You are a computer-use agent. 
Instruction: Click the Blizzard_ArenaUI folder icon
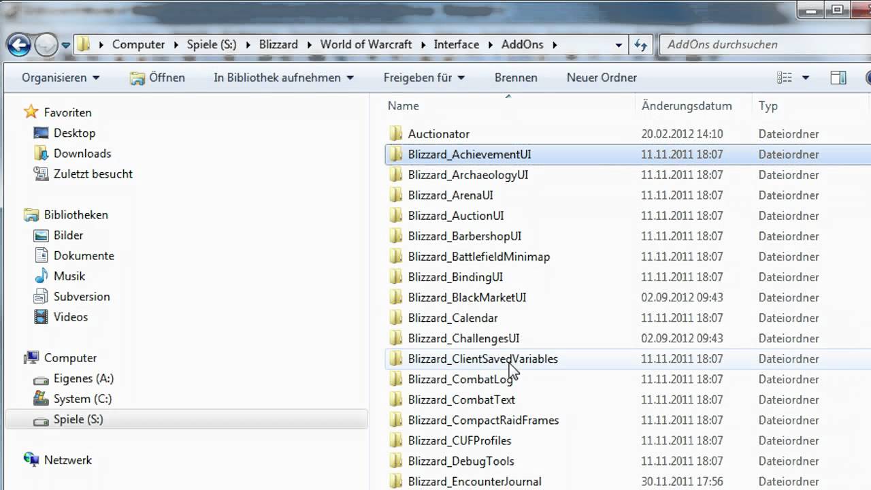396,195
